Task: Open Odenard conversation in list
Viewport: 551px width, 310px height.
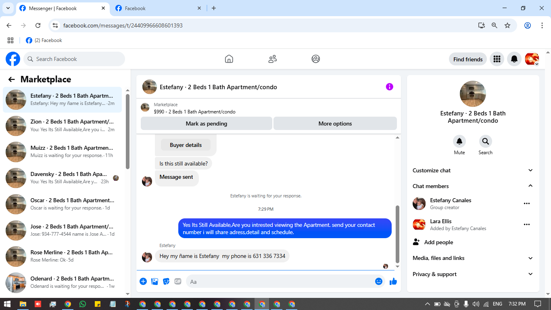Action: (x=63, y=283)
